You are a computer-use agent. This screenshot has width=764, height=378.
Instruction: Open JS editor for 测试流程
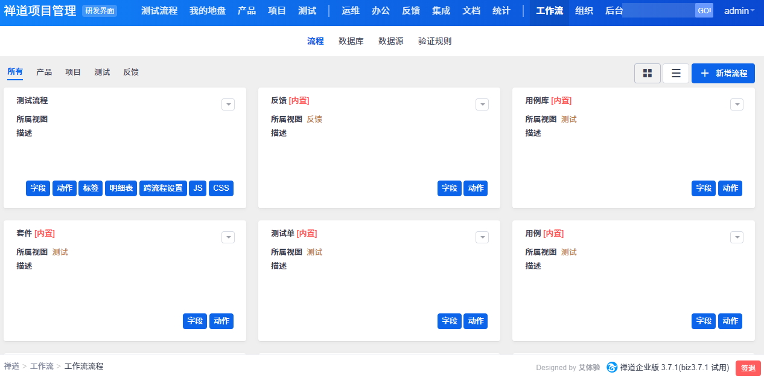[197, 188]
